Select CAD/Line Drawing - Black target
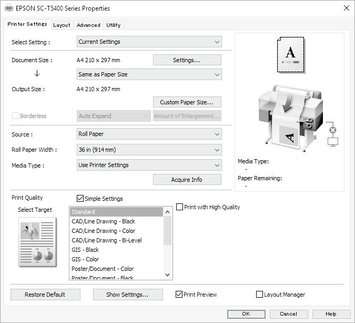This screenshot has width=355, height=323. 116,221
